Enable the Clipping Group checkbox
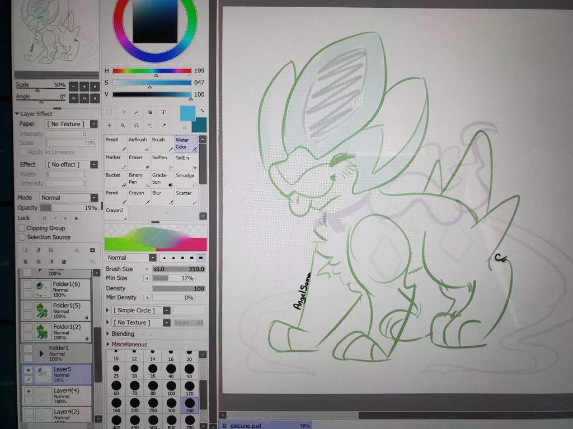Image resolution: width=573 pixels, height=429 pixels. [22, 228]
